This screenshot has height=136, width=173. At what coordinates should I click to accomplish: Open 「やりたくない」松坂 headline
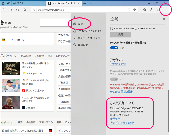tap(35, 82)
